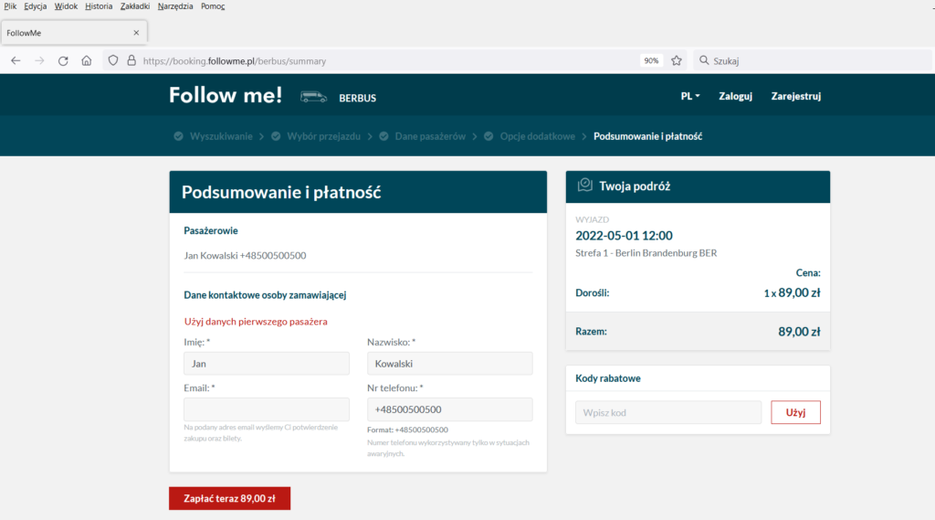Expand the PL language dropdown

tap(689, 96)
